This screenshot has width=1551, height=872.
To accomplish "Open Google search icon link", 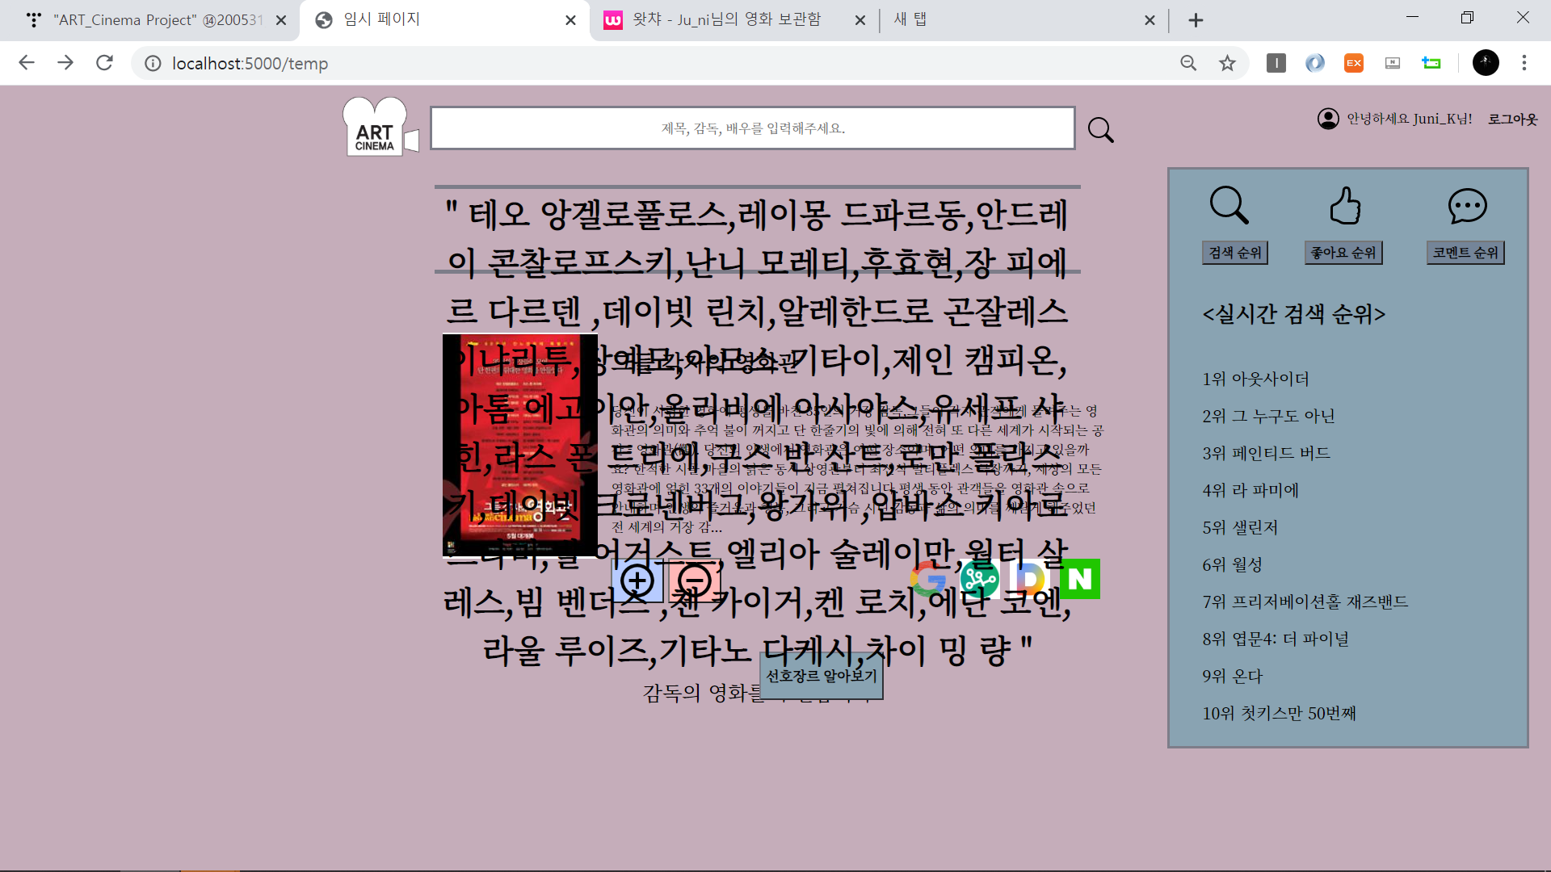I will point(929,579).
